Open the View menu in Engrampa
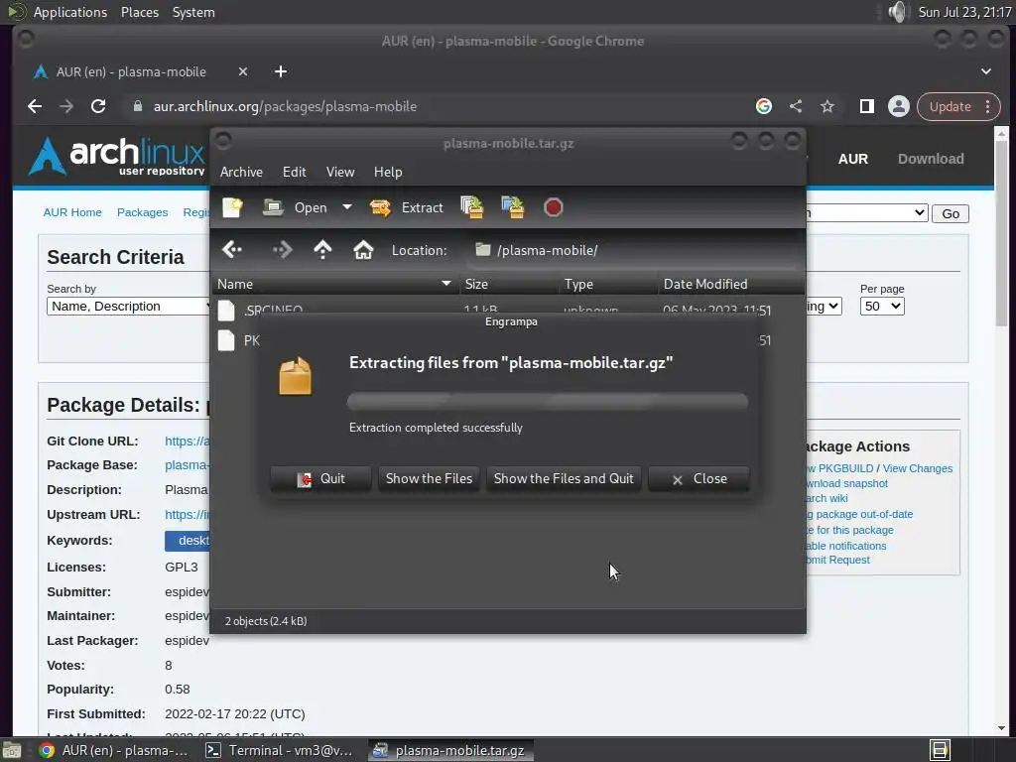Viewport: 1016px width, 762px height. coord(340,172)
